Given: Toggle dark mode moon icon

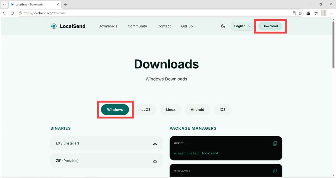Looking at the screenshot, I should [223, 26].
